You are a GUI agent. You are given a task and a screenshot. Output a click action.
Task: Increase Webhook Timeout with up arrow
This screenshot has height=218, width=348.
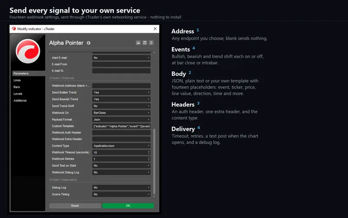(x=149, y=151)
